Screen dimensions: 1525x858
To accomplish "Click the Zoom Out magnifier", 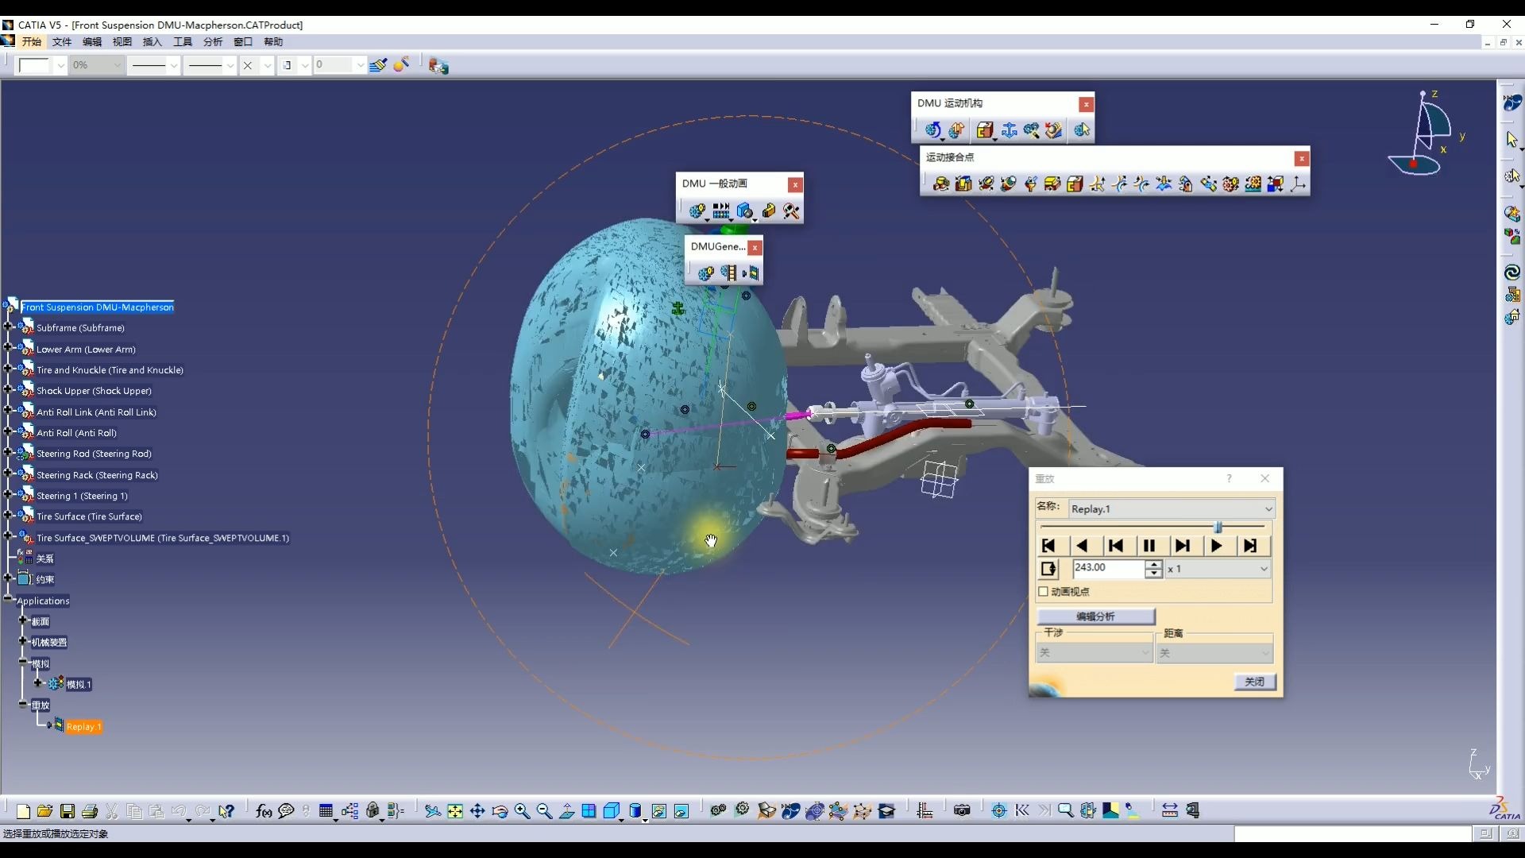I will tap(544, 811).
